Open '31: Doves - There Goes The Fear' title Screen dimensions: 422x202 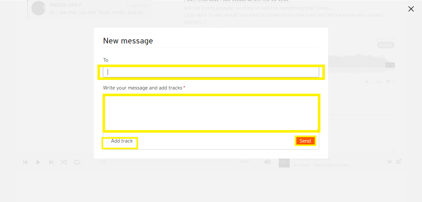click(321, 165)
